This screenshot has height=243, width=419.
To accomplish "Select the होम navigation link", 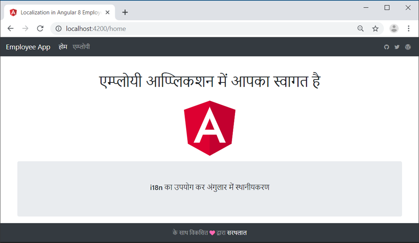I will 63,47.
